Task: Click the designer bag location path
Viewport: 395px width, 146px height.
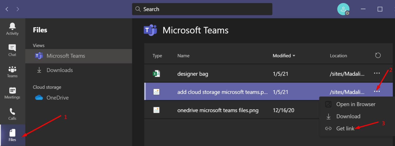Action: (x=347, y=74)
